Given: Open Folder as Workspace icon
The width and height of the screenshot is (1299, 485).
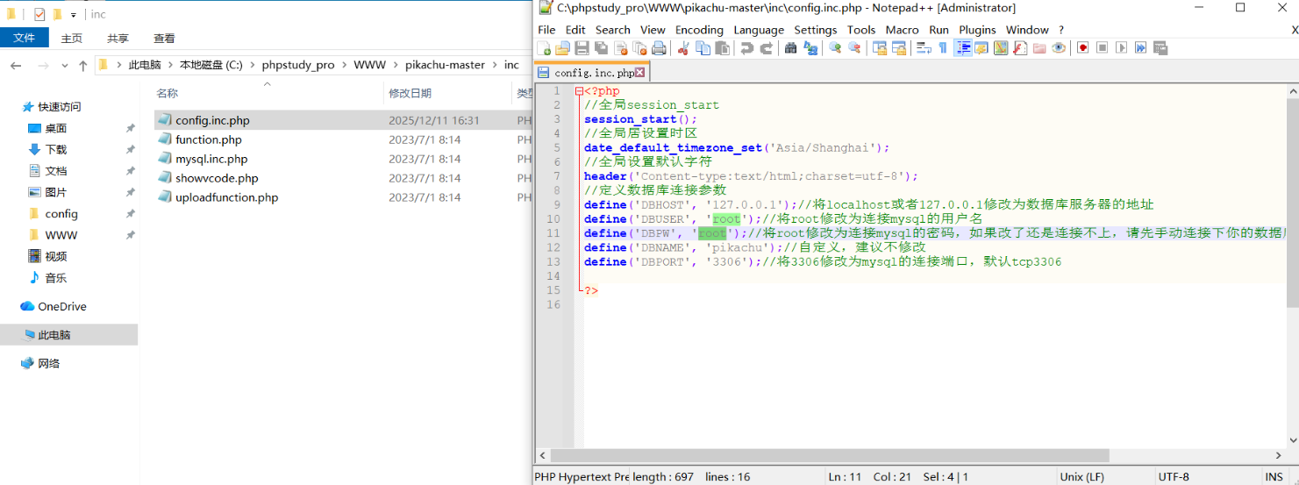Looking at the screenshot, I should (x=1039, y=48).
